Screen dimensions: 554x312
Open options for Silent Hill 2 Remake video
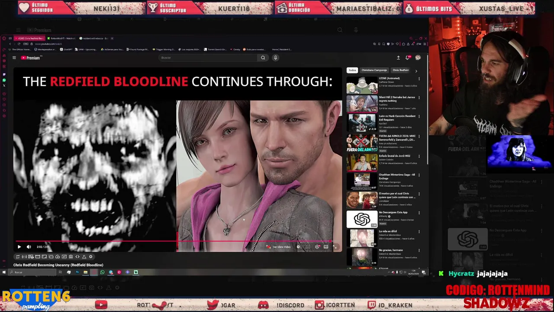tap(419, 97)
